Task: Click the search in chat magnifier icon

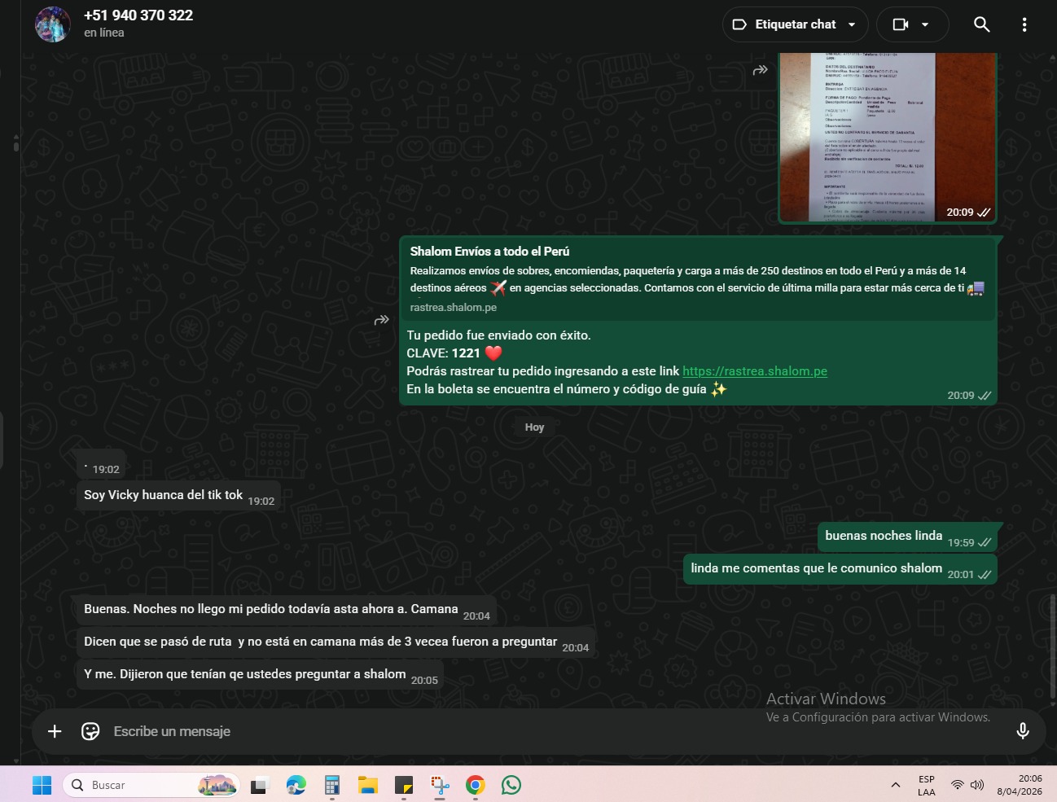Action: pos(981,24)
